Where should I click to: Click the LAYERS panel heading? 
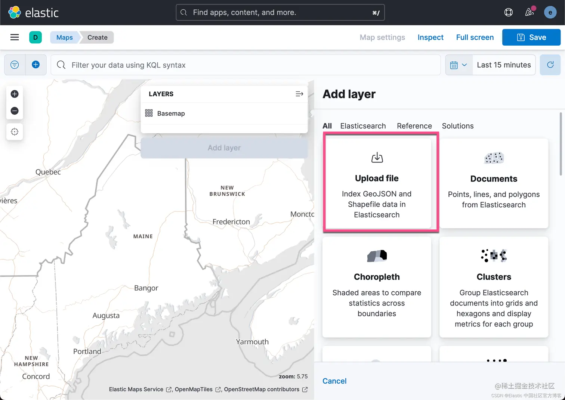click(161, 94)
